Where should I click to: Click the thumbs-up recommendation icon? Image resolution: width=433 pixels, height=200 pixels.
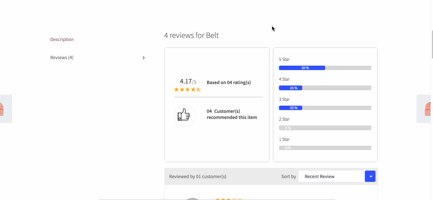click(185, 116)
